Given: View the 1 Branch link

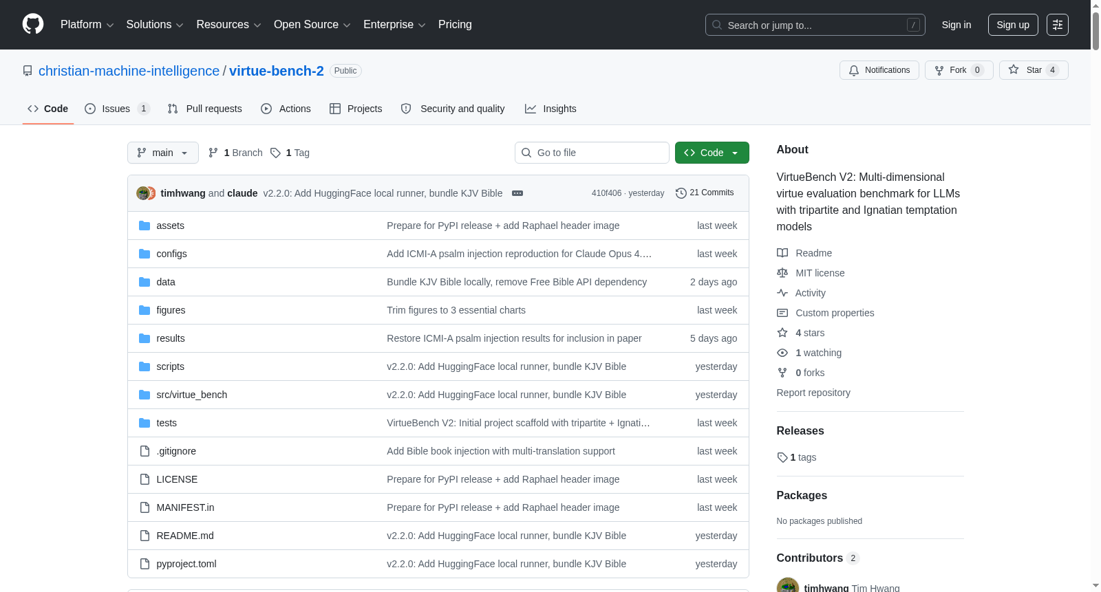Looking at the screenshot, I should [x=235, y=153].
